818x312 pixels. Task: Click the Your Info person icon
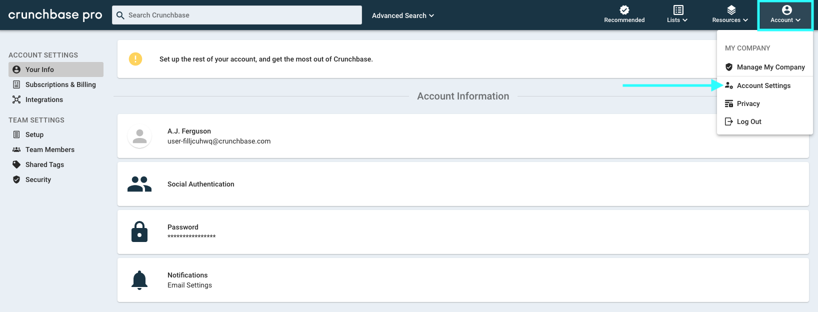pyautogui.click(x=16, y=69)
